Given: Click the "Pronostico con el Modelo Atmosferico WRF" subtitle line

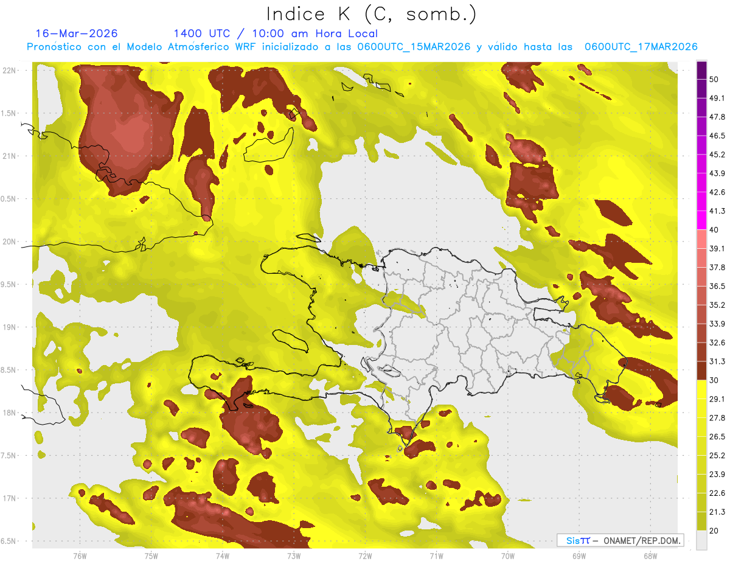Looking at the screenshot, I should click(x=362, y=47).
